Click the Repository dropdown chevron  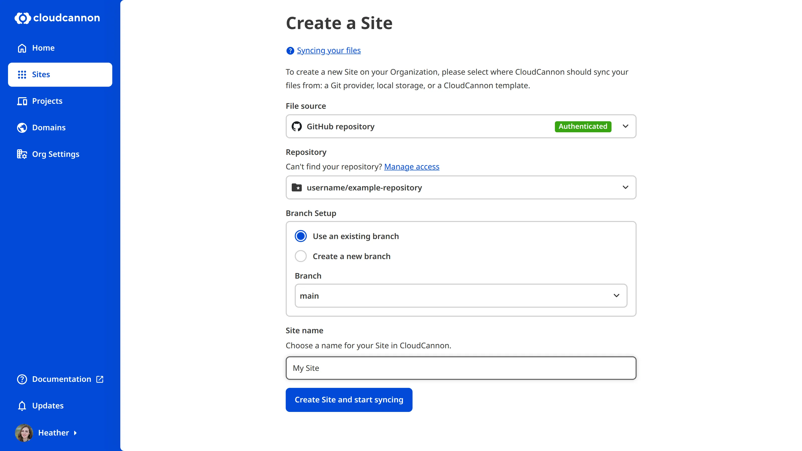pos(625,187)
